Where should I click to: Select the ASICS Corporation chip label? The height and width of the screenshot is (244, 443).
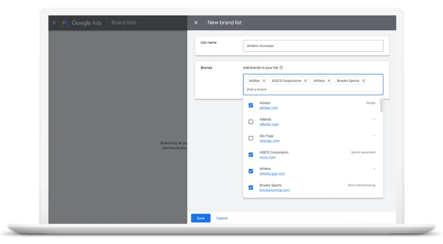coord(286,81)
